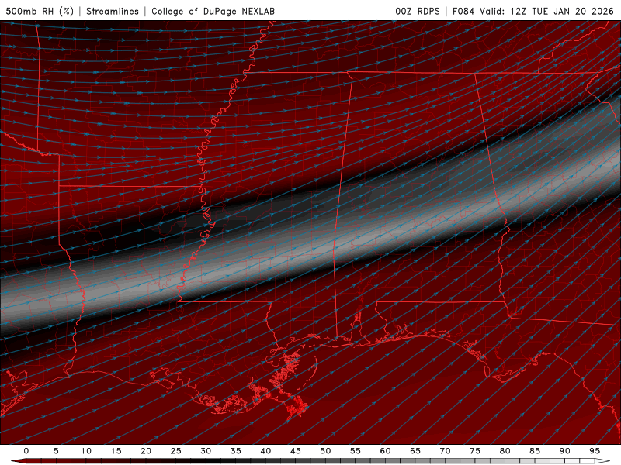Click colorbar swatch between 85 and 90
This screenshot has height=465, width=621.
pyautogui.click(x=550, y=461)
